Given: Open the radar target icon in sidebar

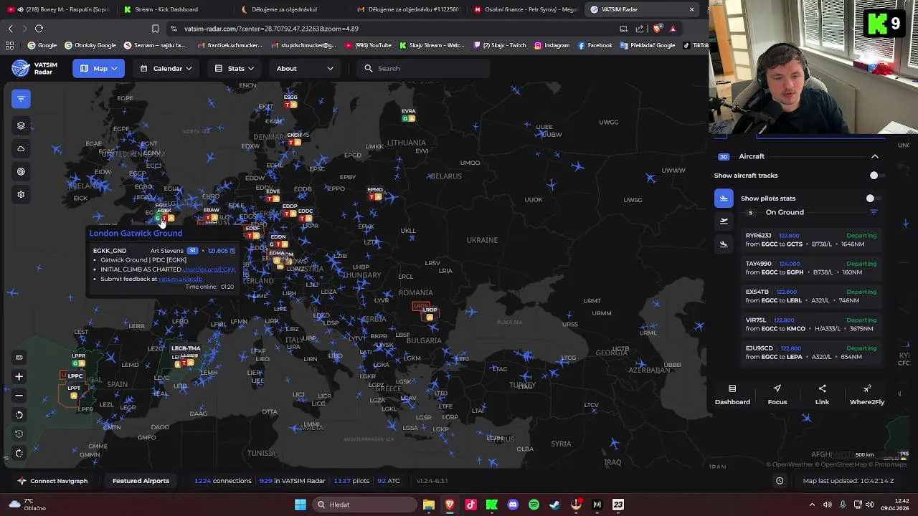Looking at the screenshot, I should (x=21, y=171).
